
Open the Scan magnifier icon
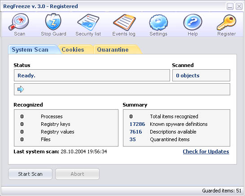pos(18,22)
